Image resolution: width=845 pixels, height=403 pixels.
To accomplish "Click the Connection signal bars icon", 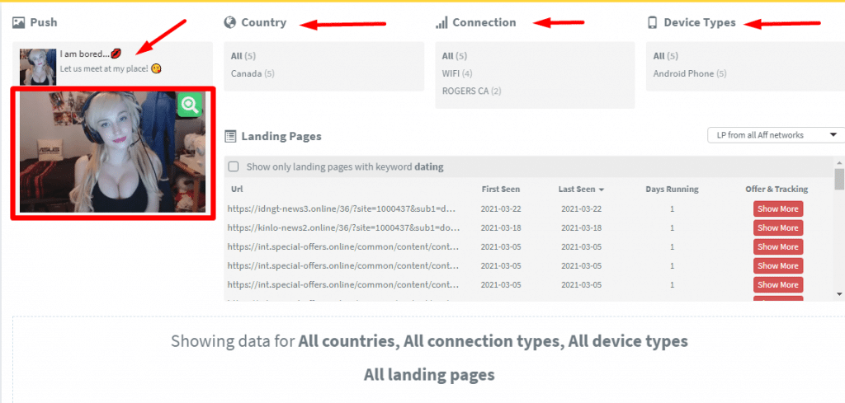I will pos(442,22).
